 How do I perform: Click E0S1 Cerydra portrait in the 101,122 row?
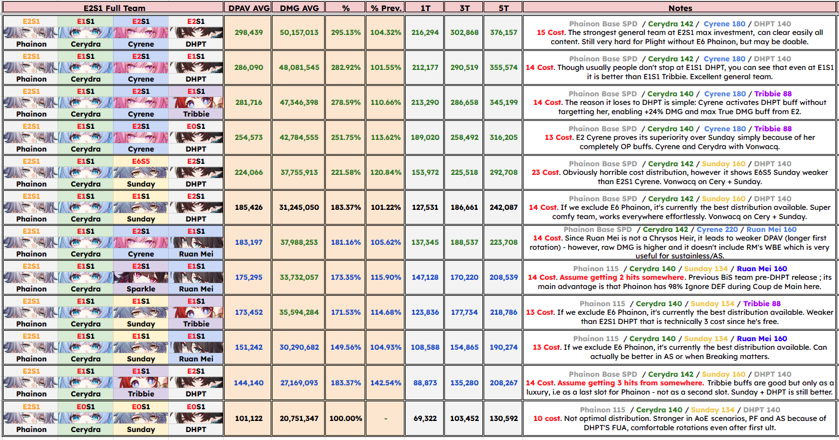pos(85,417)
